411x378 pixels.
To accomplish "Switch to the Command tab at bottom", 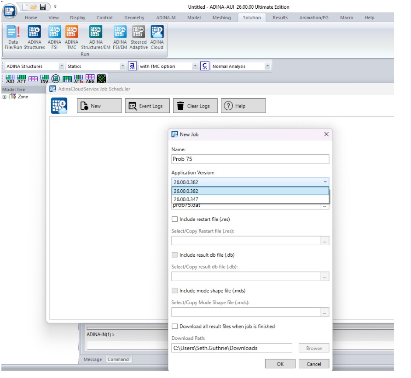I will click(118, 359).
